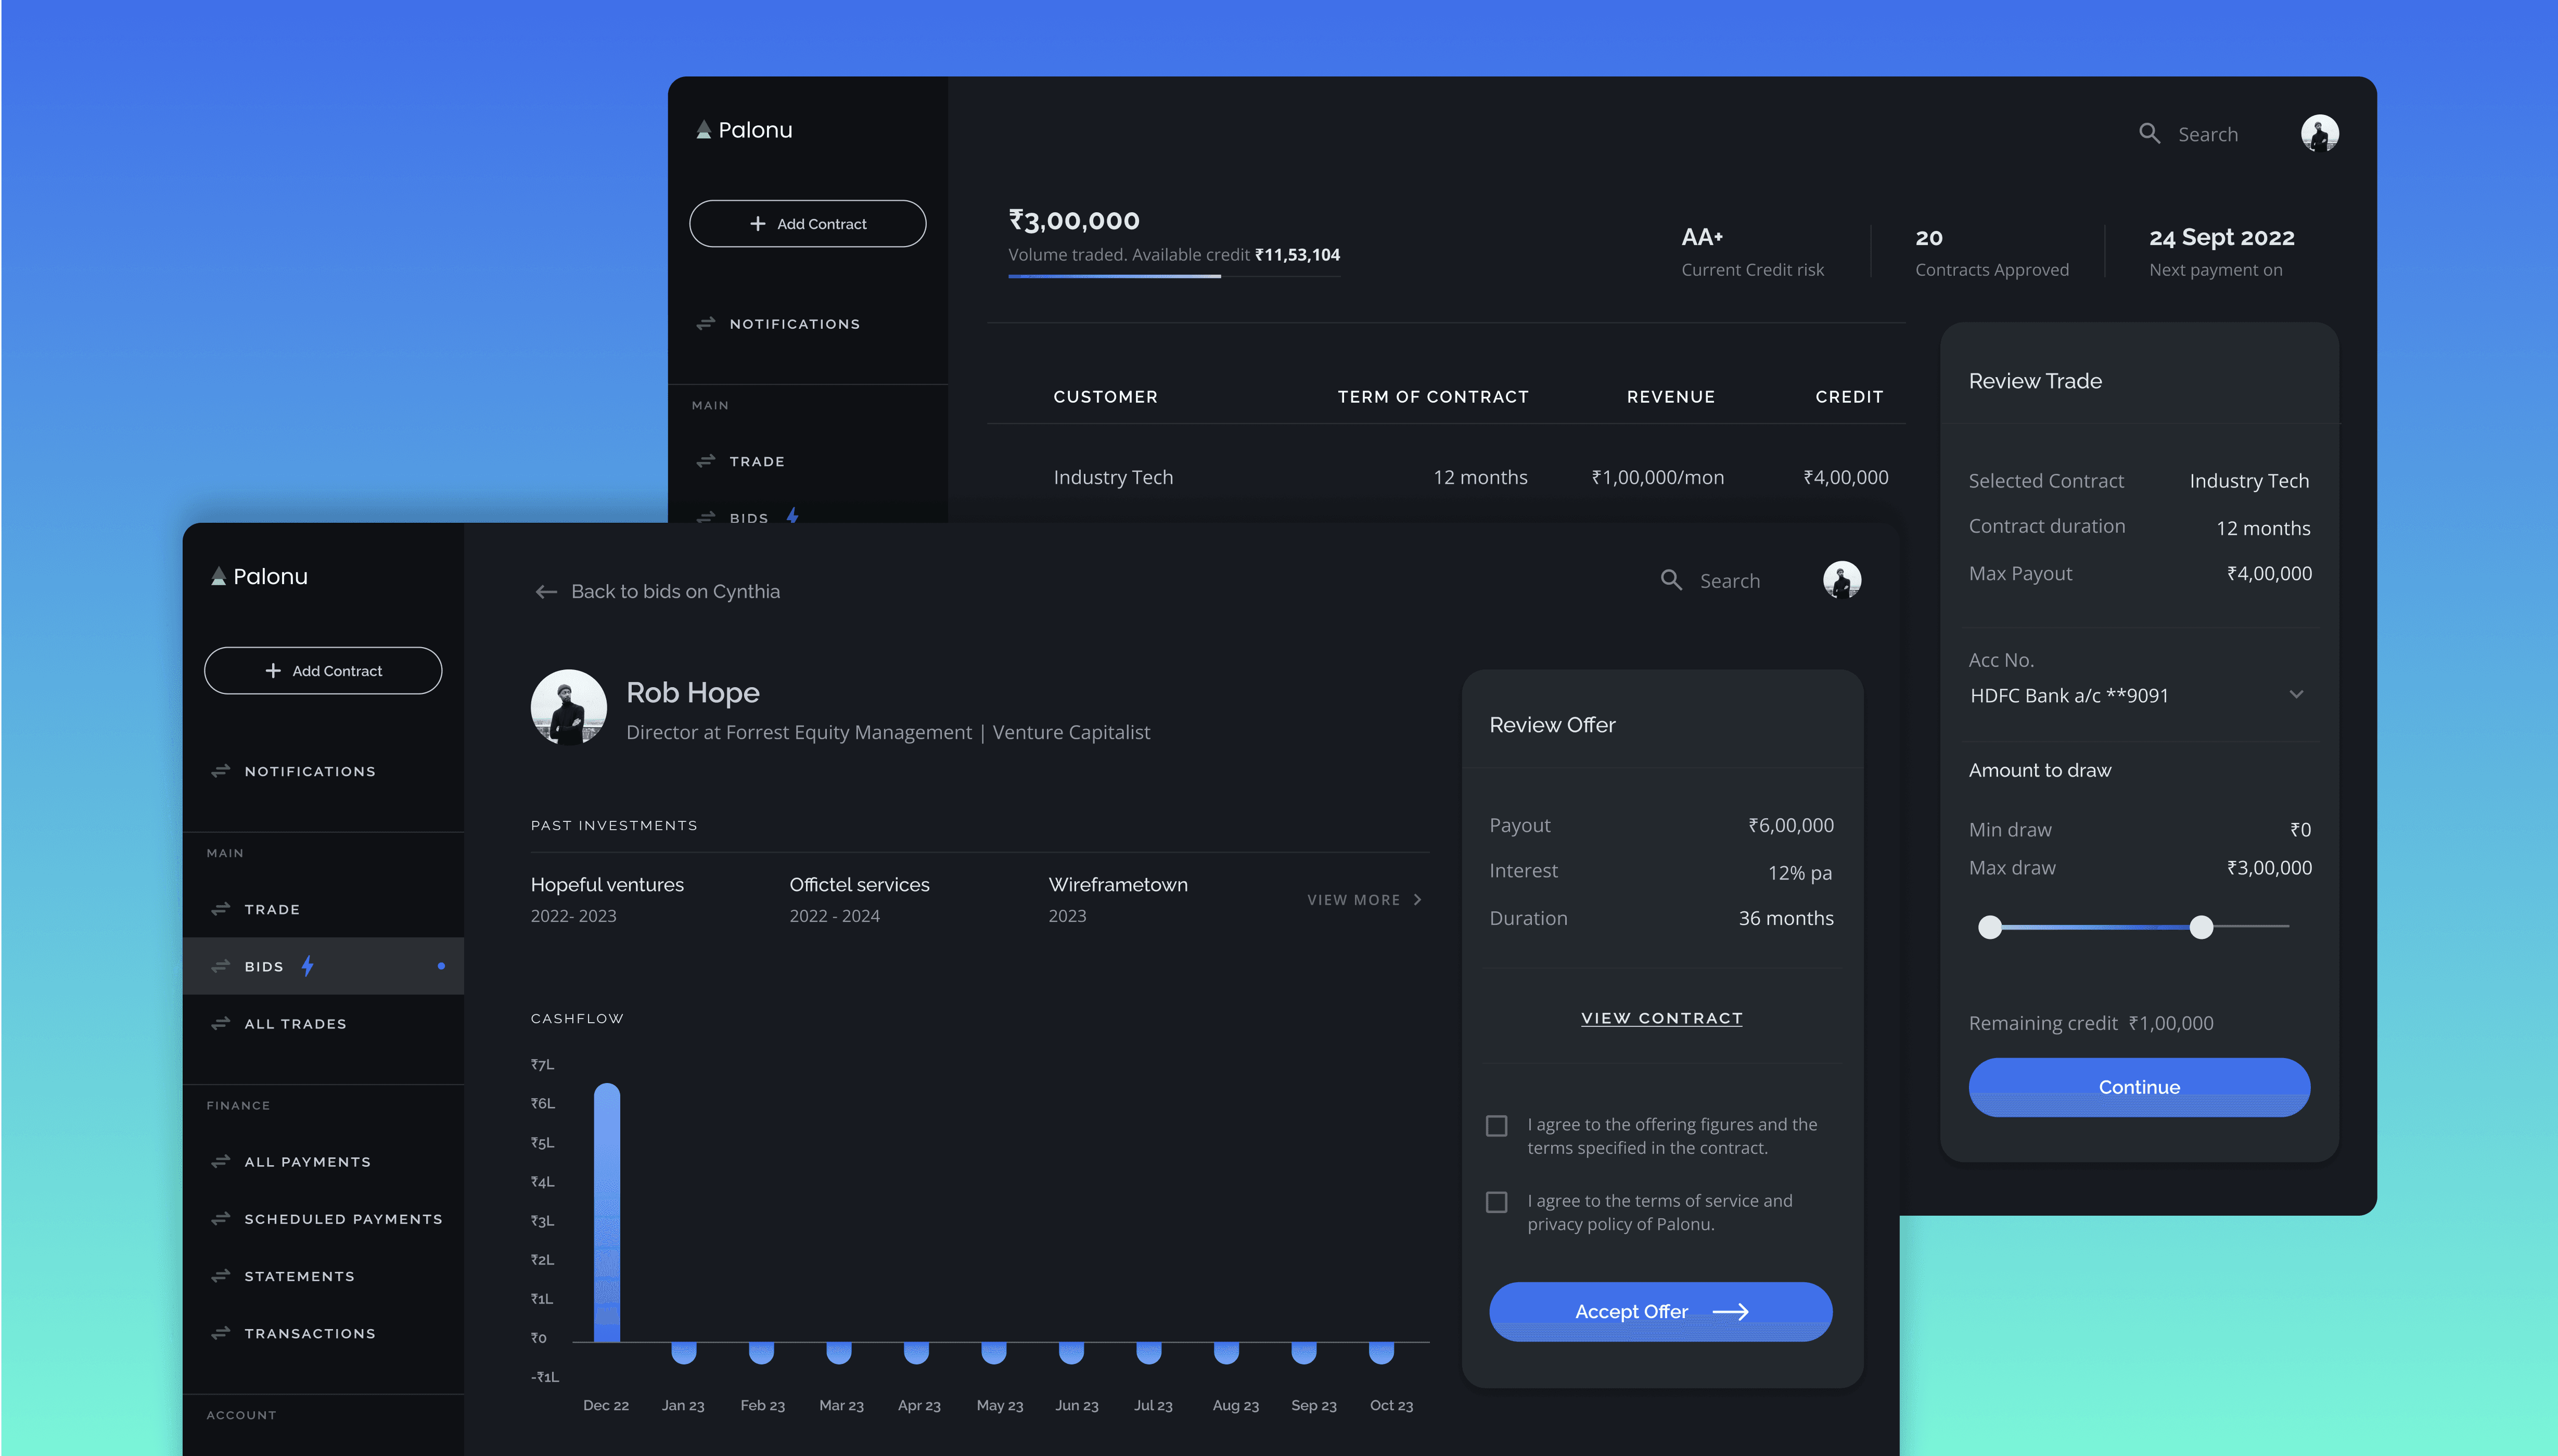Screen dimensions: 2558x1456
Task: Click the Oct 23 cashflow bar
Action: (1381, 1353)
